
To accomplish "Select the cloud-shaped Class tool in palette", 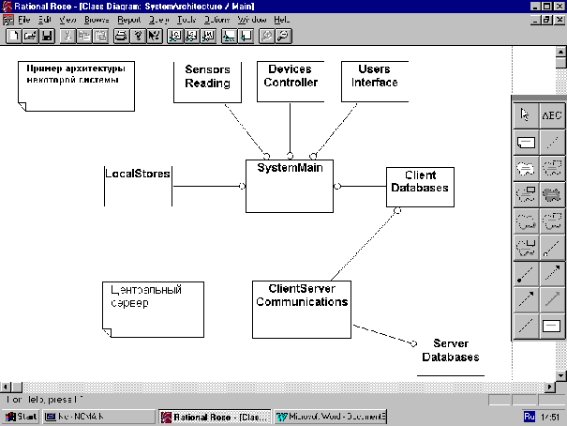I will tap(526, 169).
